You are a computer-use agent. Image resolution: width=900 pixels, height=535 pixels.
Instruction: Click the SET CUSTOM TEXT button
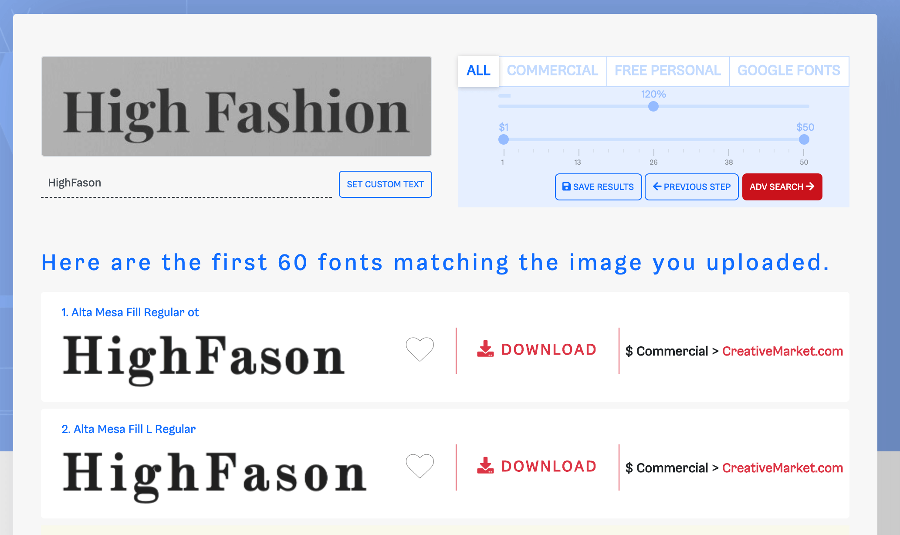tap(385, 184)
